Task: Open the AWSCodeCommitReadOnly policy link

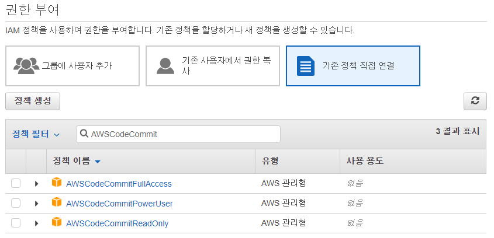Action: pos(117,223)
